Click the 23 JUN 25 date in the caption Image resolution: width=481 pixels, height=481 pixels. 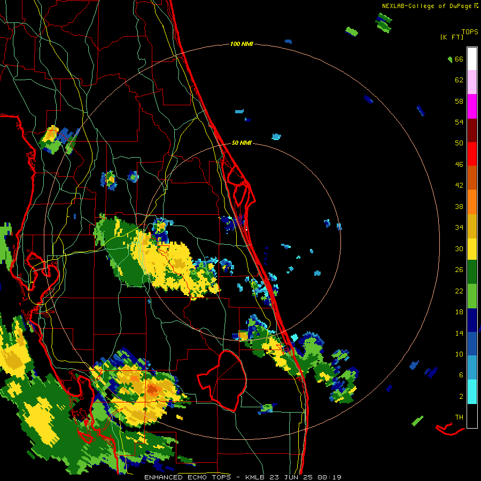click(x=292, y=477)
